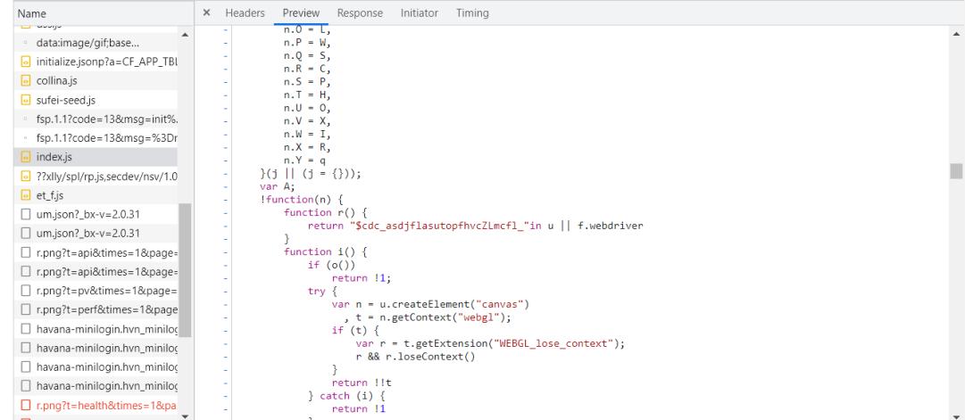
Task: Select the r.png?t=pv&times=1 request
Action: click(x=96, y=290)
